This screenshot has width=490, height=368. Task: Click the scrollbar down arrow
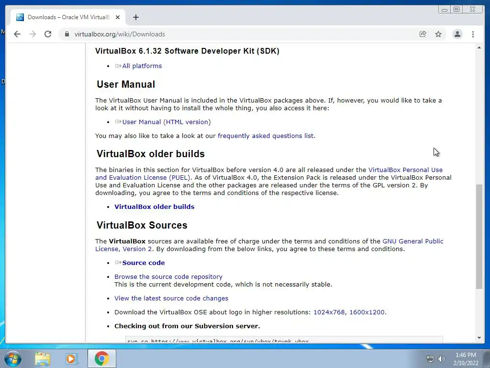point(479,338)
